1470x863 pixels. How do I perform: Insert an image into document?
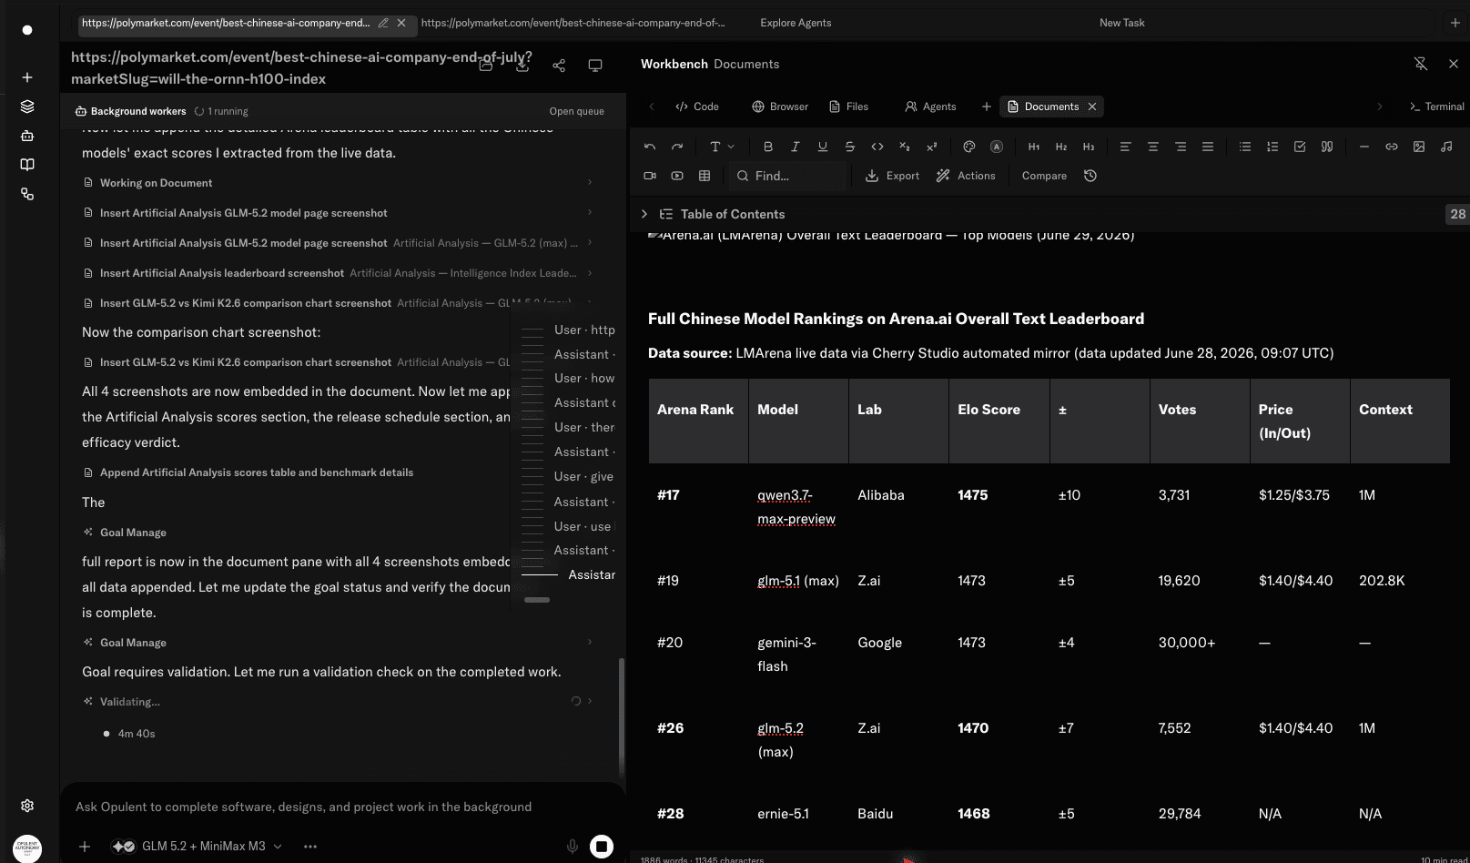[1419, 147]
